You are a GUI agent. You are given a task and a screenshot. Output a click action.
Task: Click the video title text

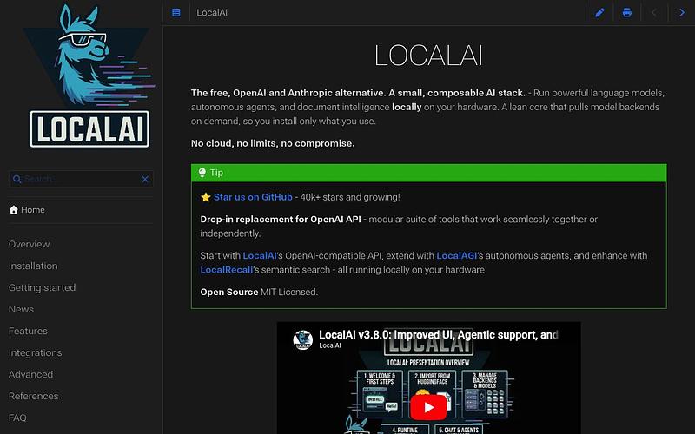pos(439,335)
